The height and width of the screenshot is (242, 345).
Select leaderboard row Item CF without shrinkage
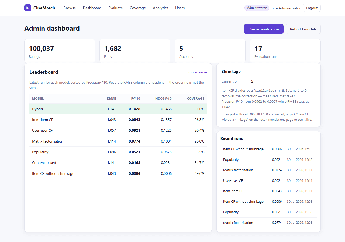pyautogui.click(x=118, y=173)
